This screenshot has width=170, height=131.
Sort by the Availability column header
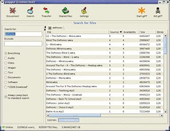pyautogui.click(x=131, y=32)
